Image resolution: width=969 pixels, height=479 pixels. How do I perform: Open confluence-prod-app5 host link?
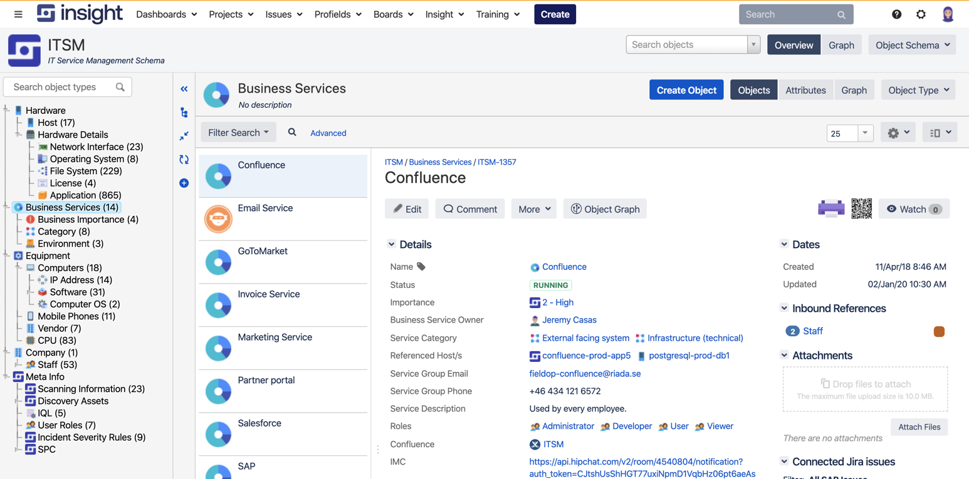click(586, 356)
